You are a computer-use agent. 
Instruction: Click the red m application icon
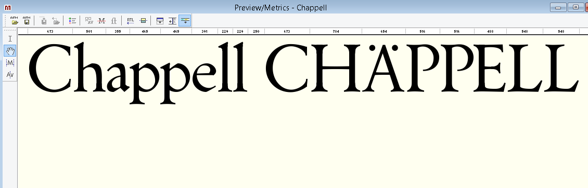coord(7,7)
